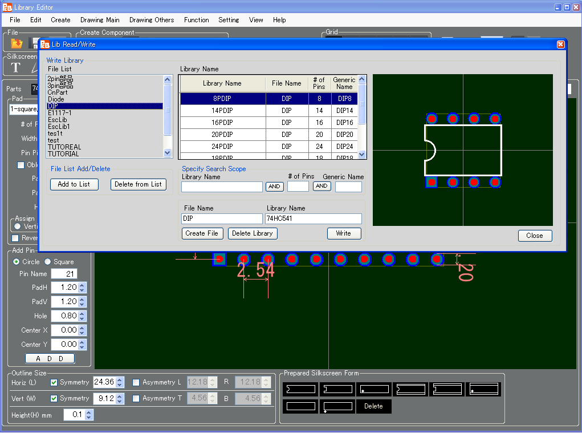This screenshot has height=433, width=582.
Task: Choose the rectangle with outside dot form
Action: (x=337, y=406)
